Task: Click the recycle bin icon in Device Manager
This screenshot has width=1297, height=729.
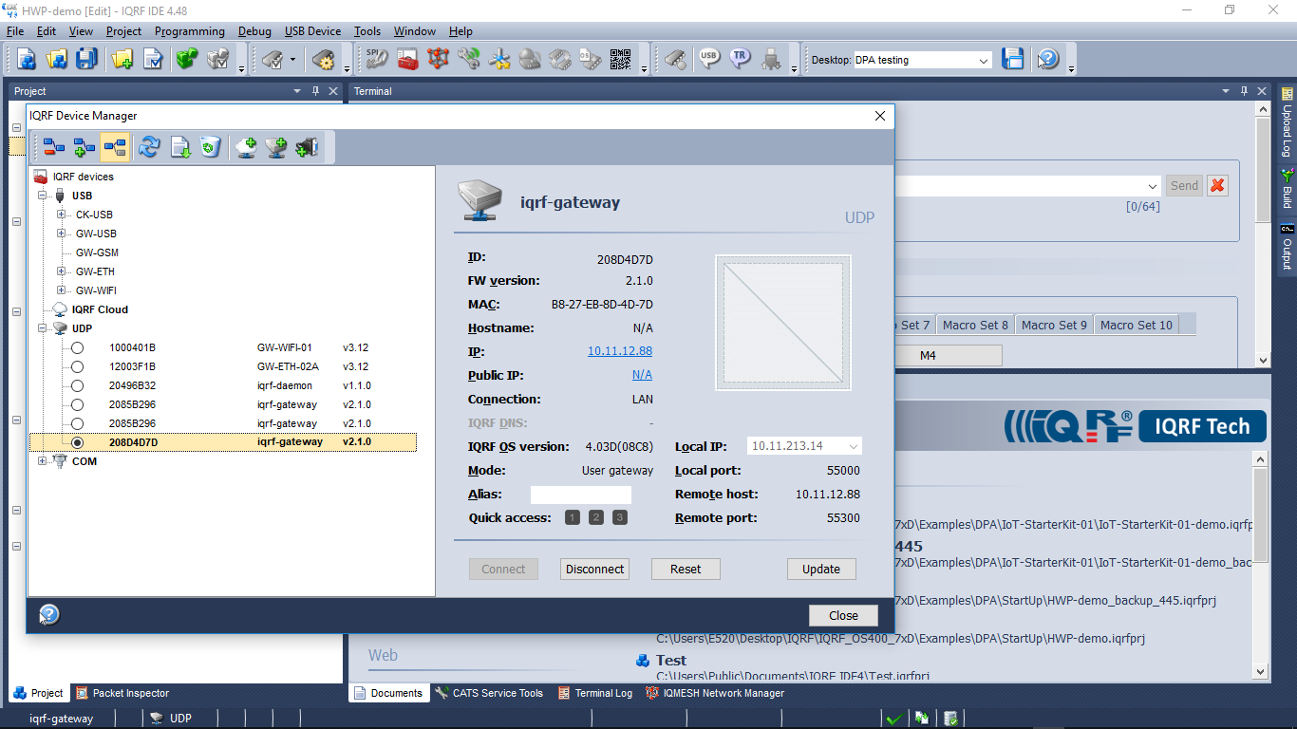Action: pos(210,147)
